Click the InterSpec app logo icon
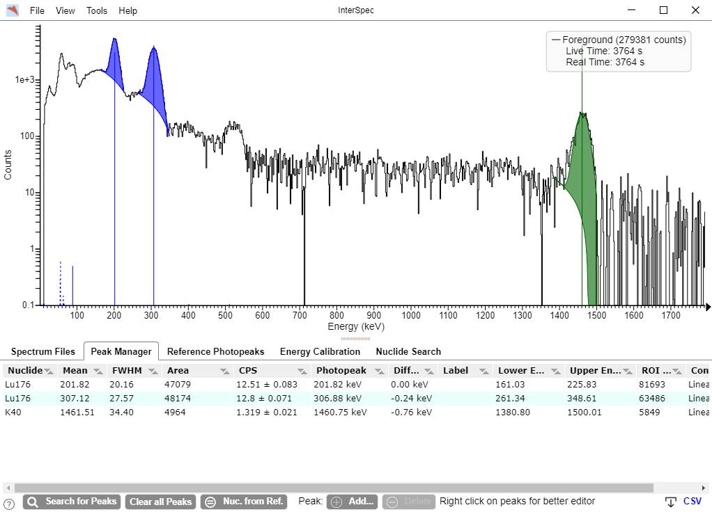Image resolution: width=712 pixels, height=512 pixels. coord(13,10)
